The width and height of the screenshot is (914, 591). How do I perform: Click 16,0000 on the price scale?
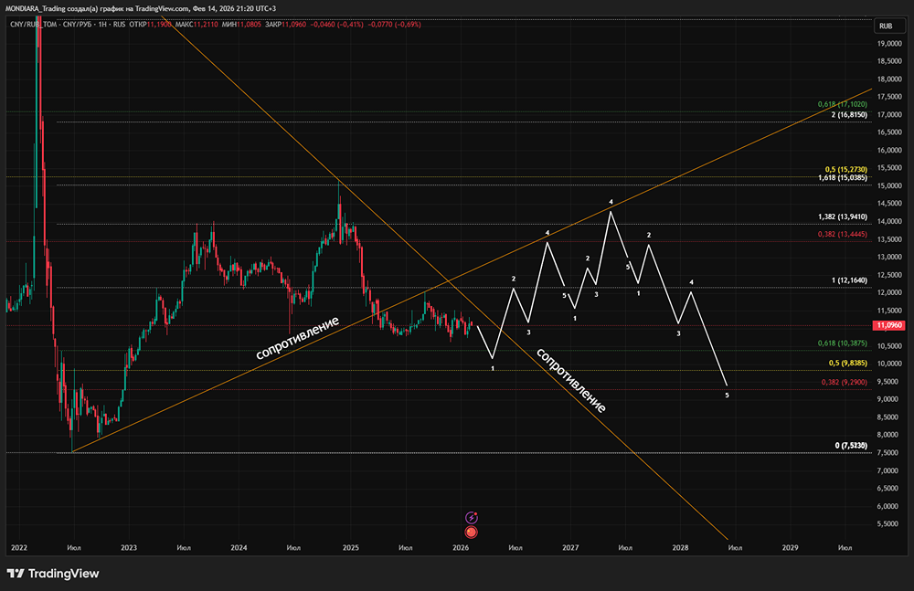pyautogui.click(x=889, y=151)
